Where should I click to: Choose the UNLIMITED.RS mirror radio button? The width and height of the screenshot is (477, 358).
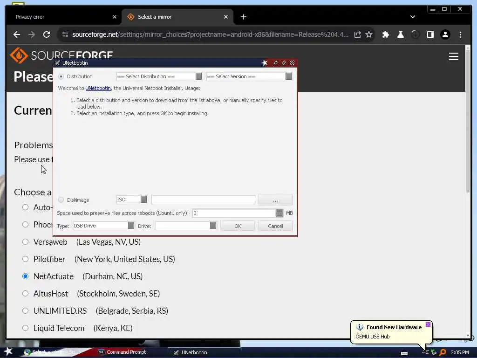pos(26,311)
